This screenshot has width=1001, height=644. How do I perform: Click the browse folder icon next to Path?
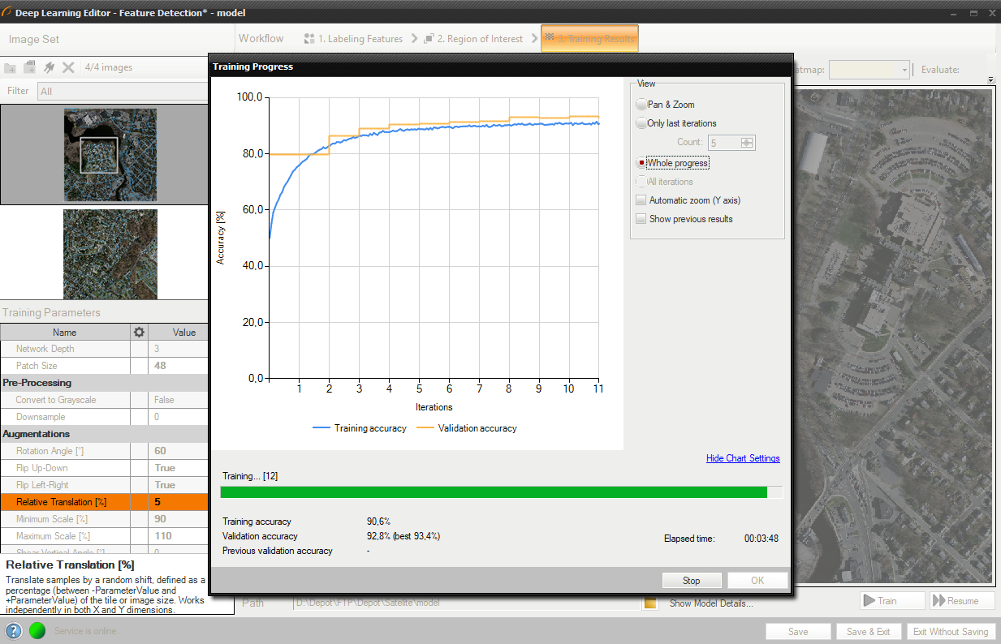649,603
